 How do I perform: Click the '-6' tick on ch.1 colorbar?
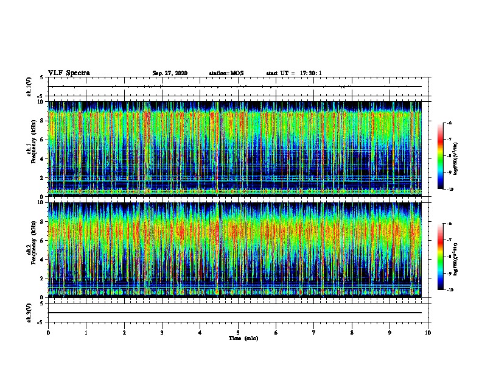[x=449, y=123]
